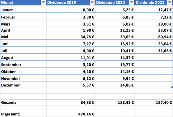This screenshot has height=117, width=173.
Task: Select cell with value 4,00 €
Action: click(71, 50)
